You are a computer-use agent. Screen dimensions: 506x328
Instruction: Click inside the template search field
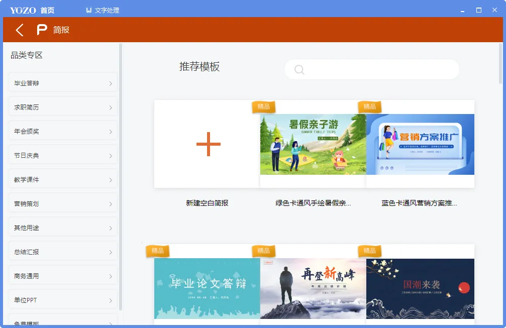click(377, 70)
